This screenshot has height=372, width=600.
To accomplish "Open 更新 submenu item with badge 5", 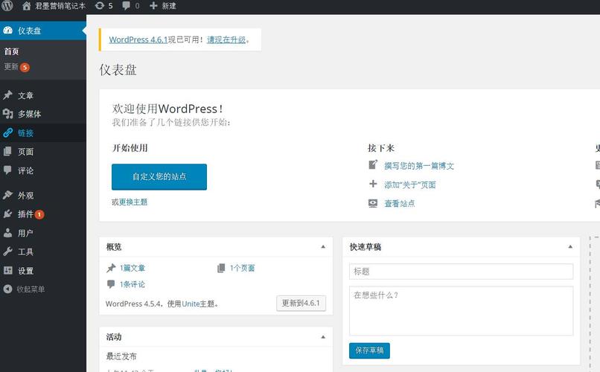I will click(x=17, y=67).
